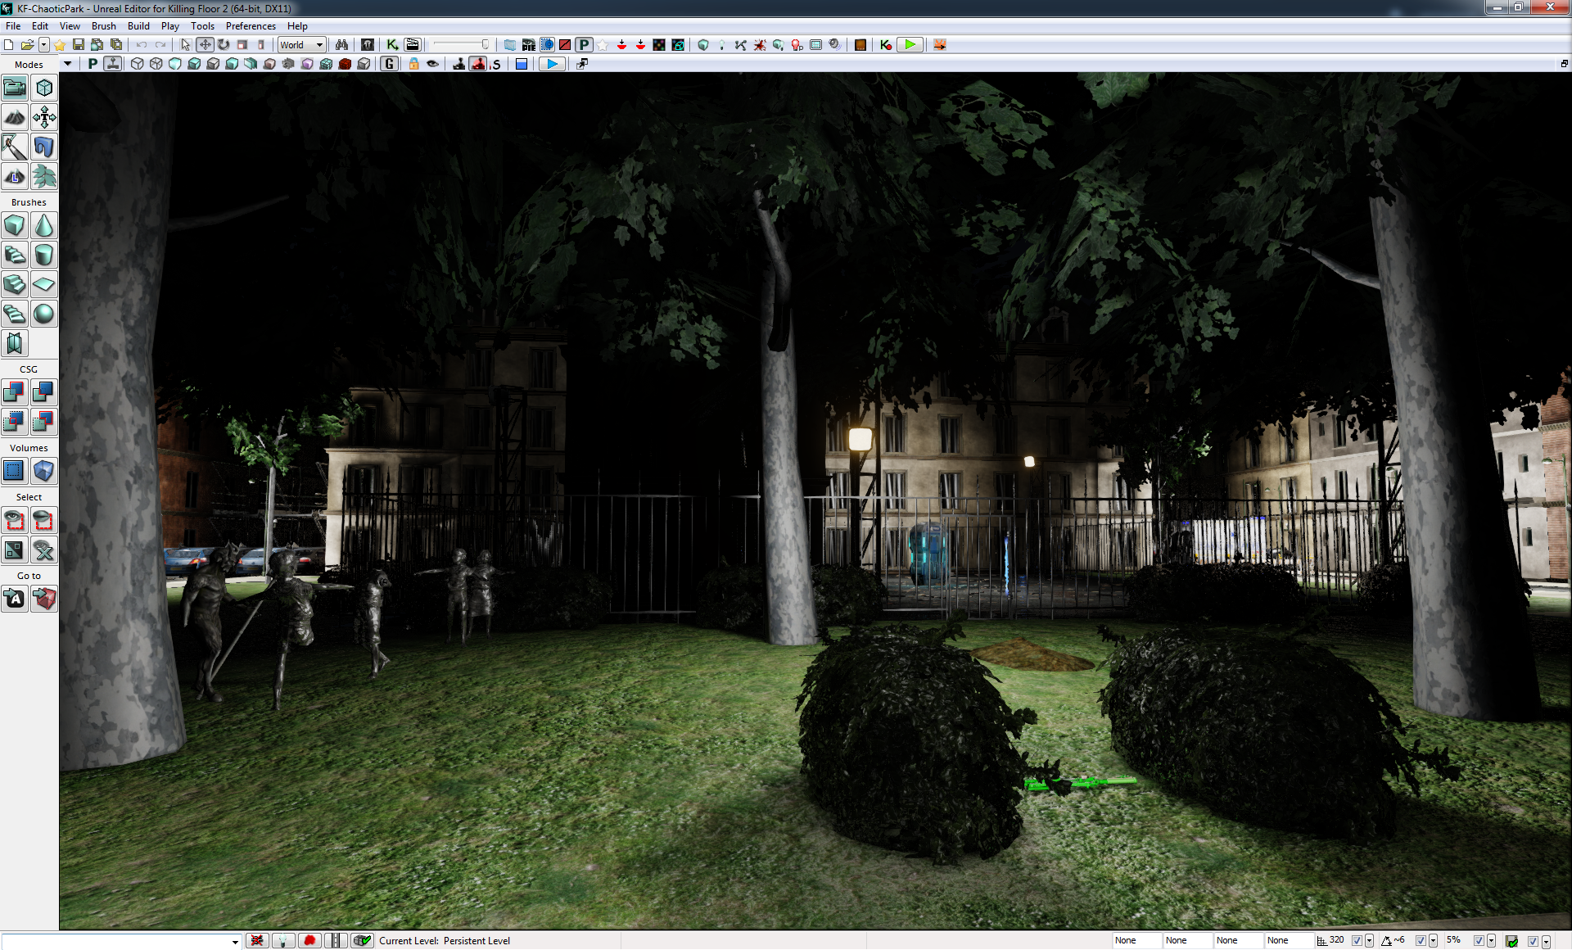
Task: Toggle viewport lock icon
Action: point(413,64)
